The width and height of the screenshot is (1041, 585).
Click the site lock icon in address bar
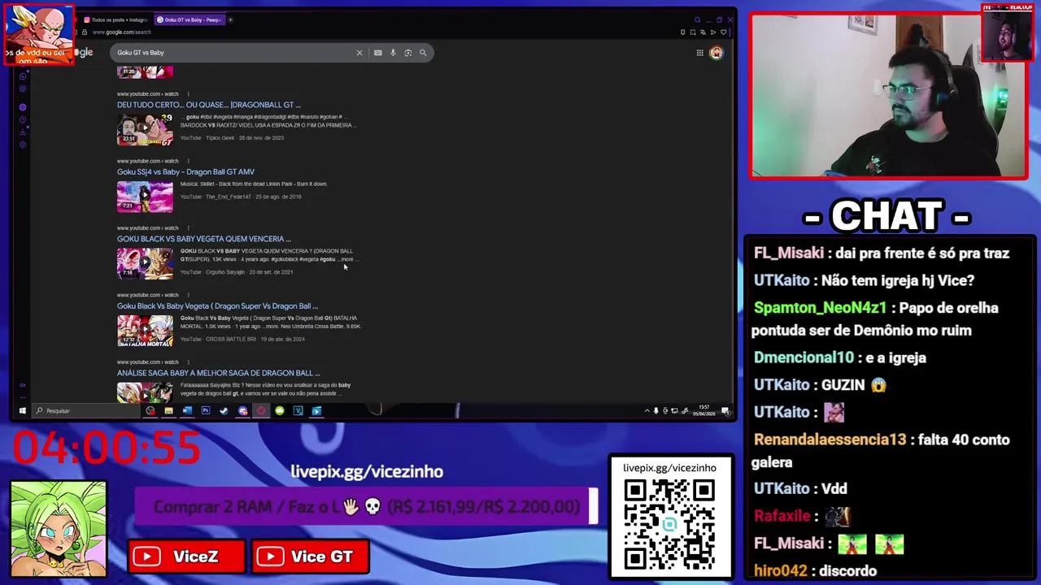pyautogui.click(x=84, y=32)
